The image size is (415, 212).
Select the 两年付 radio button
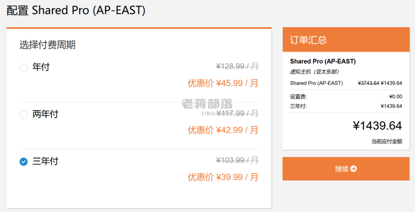pyautogui.click(x=24, y=115)
